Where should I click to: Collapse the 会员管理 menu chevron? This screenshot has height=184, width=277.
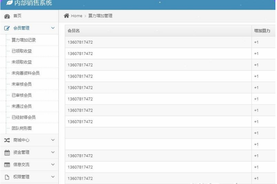point(53,28)
